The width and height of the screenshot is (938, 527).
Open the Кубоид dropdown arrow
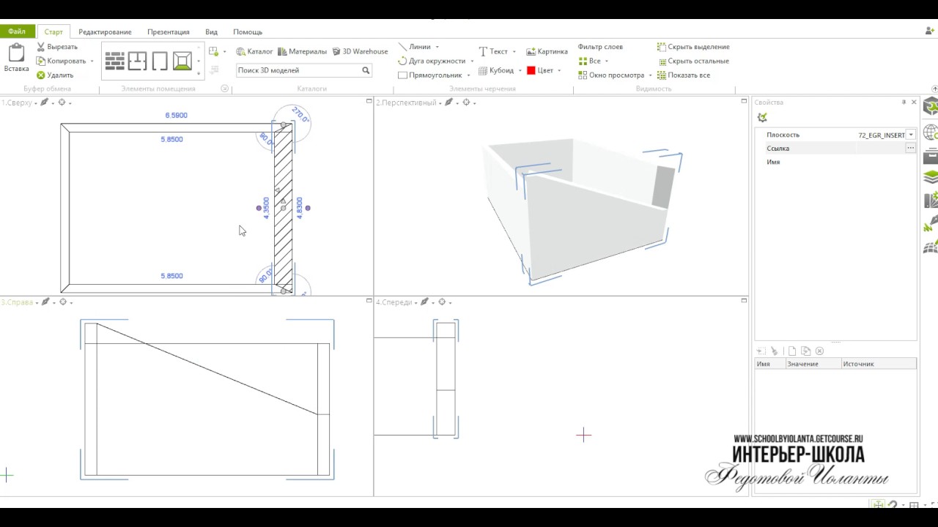[x=520, y=71]
